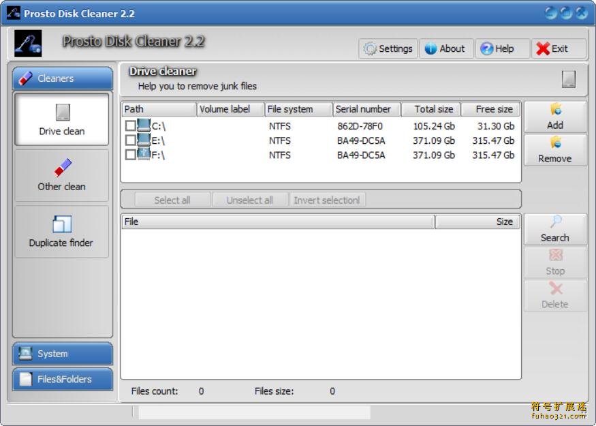Click the disabled Stop button
Viewport: 596px width, 426px height.
coord(555,262)
